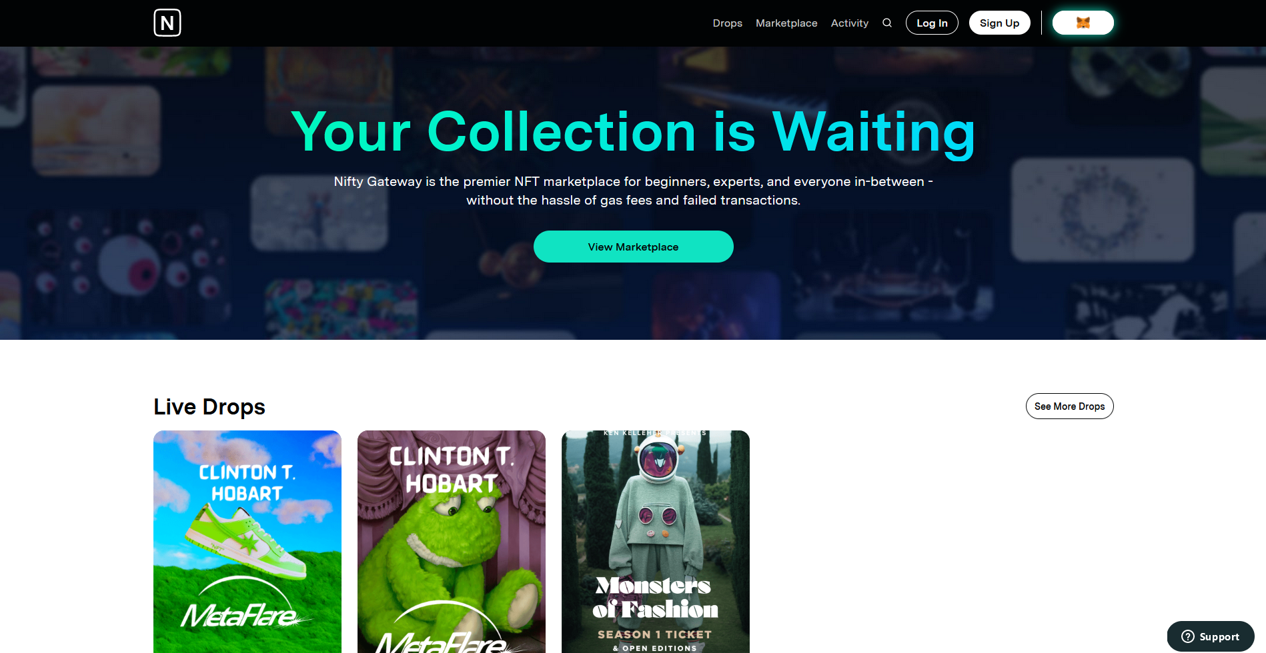Open the Support chat widget
This screenshot has width=1266, height=653.
1211,636
